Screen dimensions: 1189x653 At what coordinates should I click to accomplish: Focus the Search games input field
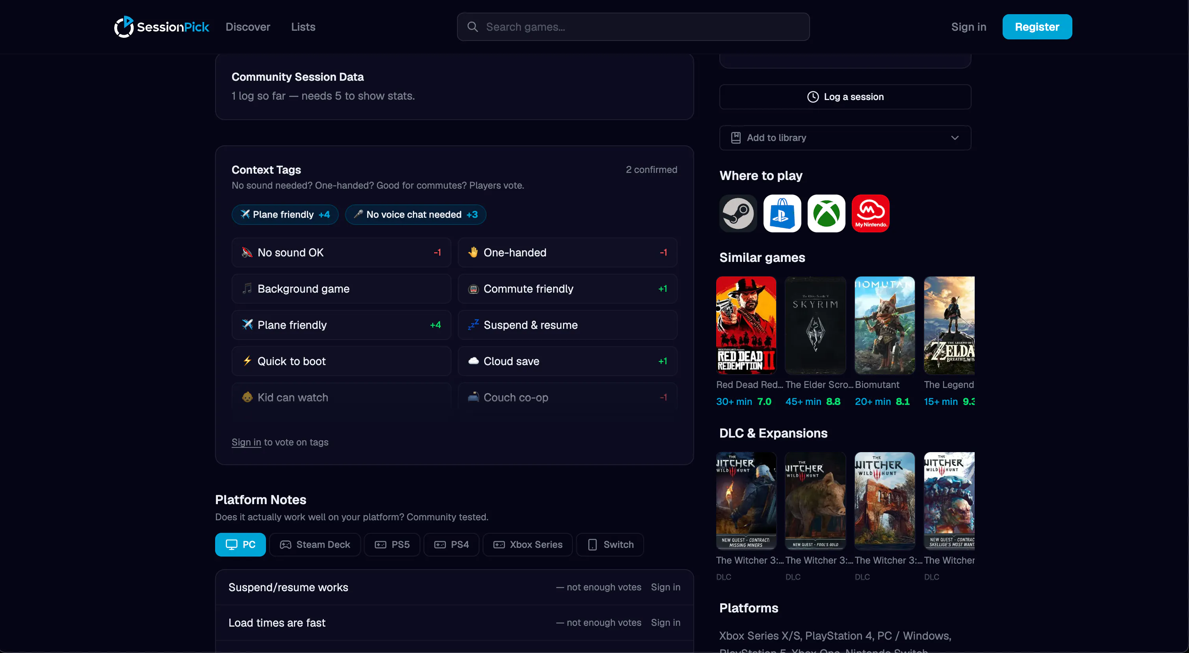tap(633, 27)
